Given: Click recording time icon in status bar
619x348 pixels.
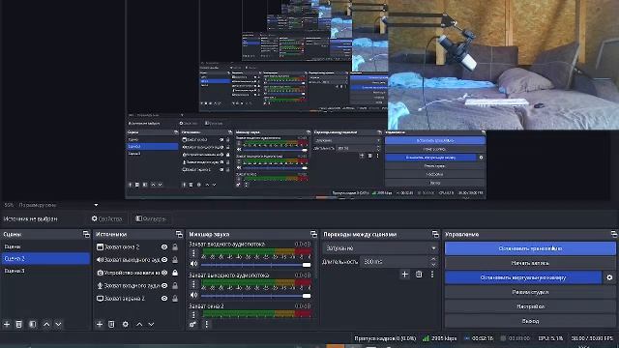Looking at the screenshot, I should pos(503,338).
